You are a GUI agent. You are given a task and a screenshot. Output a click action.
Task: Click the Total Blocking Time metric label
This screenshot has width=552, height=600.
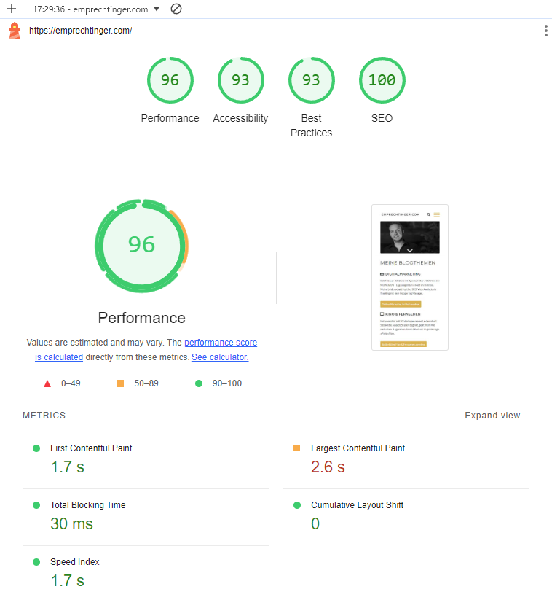pyautogui.click(x=88, y=505)
